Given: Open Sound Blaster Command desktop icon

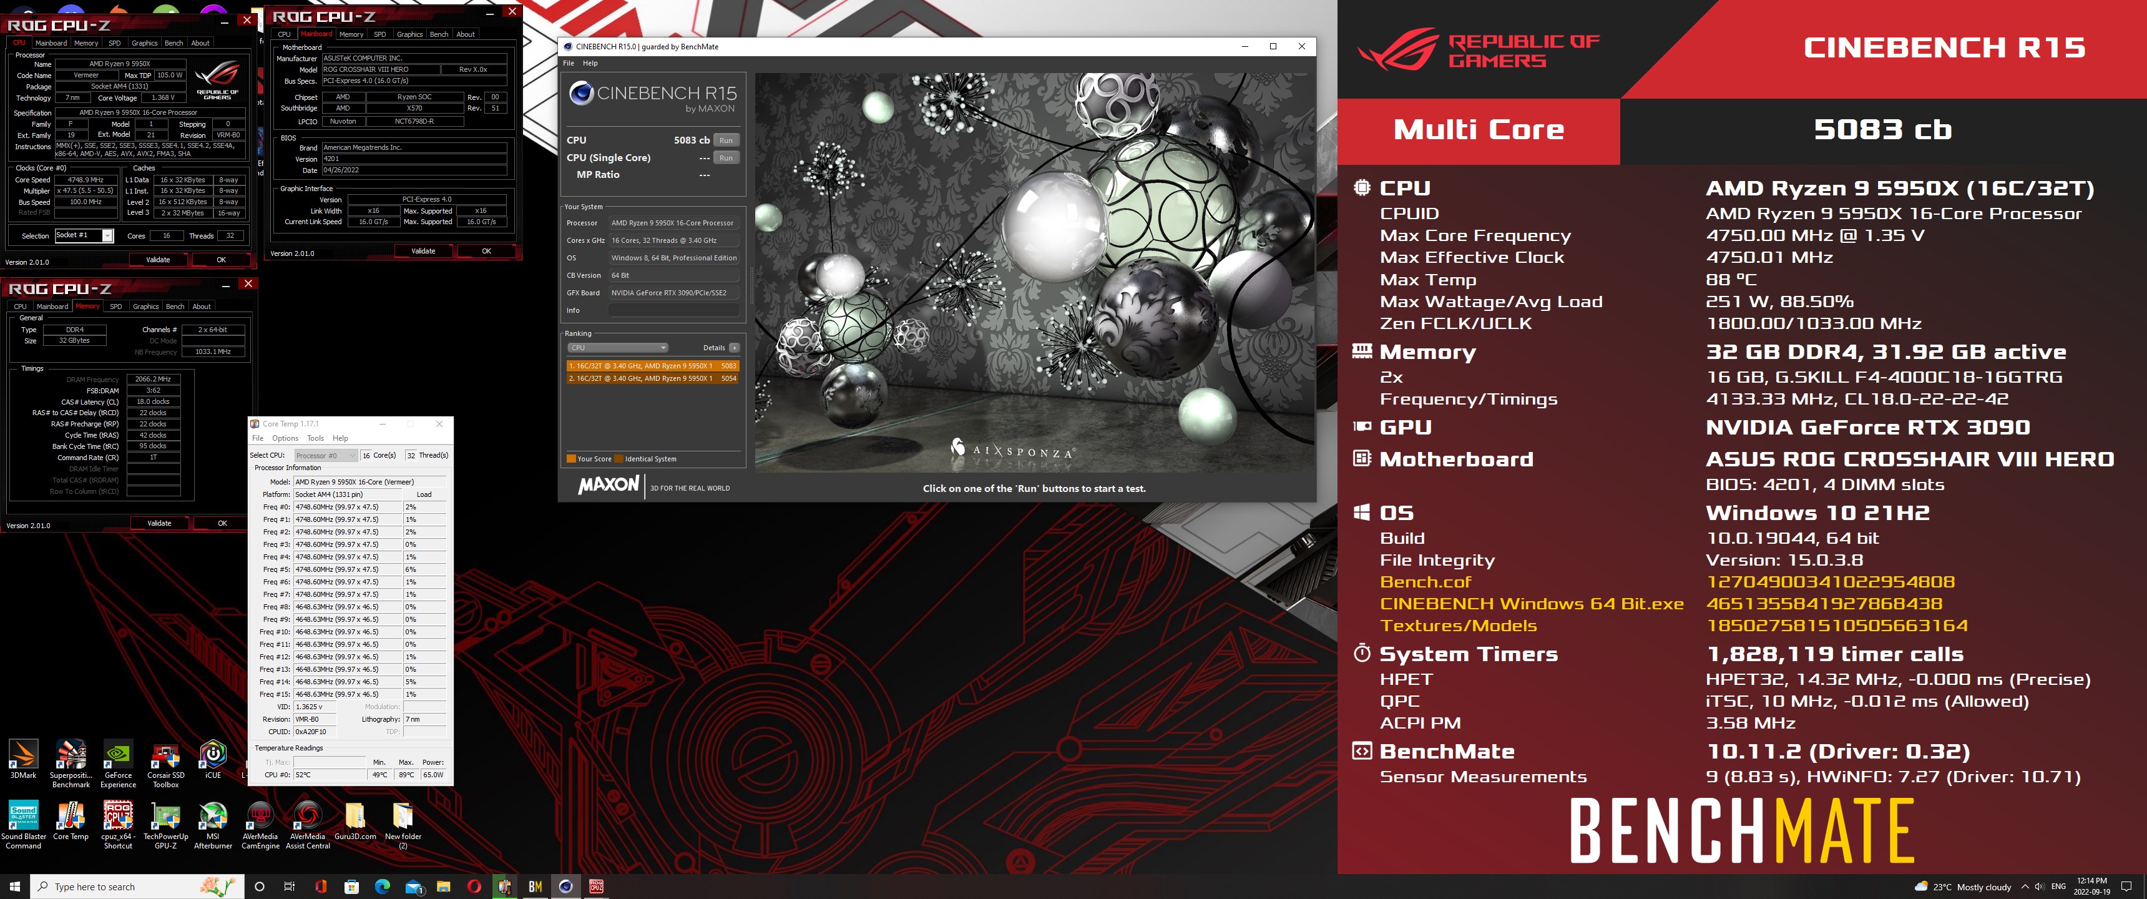Looking at the screenshot, I should pyautogui.click(x=23, y=825).
